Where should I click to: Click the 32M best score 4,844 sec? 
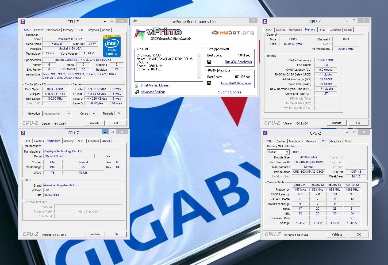pyautogui.click(x=244, y=55)
